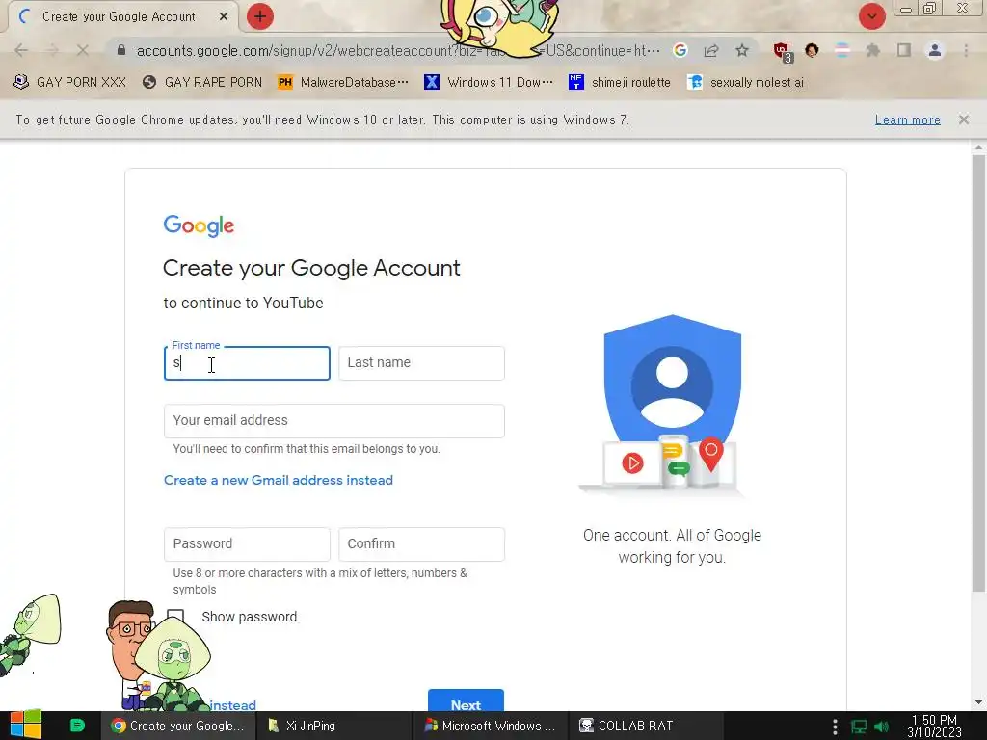Bookmark this page with the star icon
This screenshot has width=987, height=740.
pyautogui.click(x=742, y=50)
